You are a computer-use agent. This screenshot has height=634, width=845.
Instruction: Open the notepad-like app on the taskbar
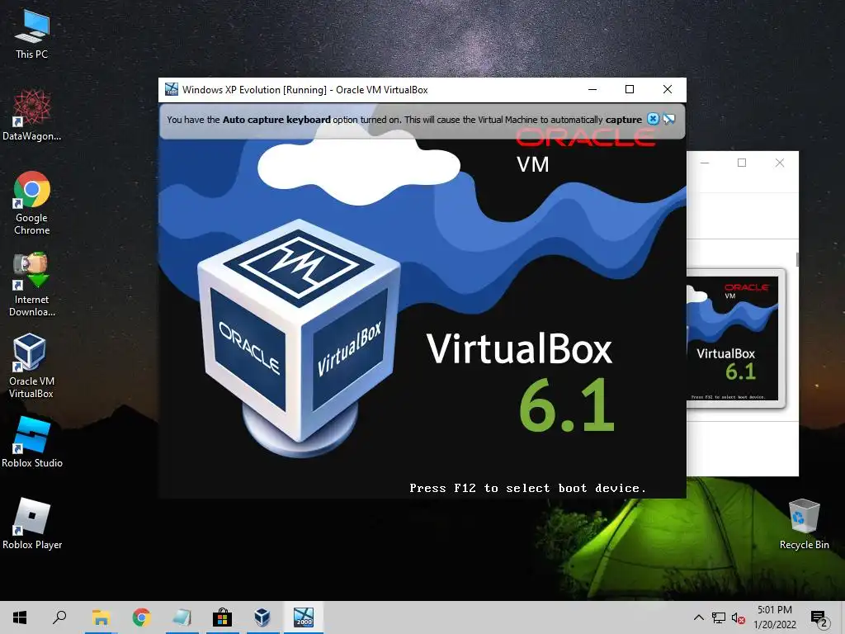182,617
